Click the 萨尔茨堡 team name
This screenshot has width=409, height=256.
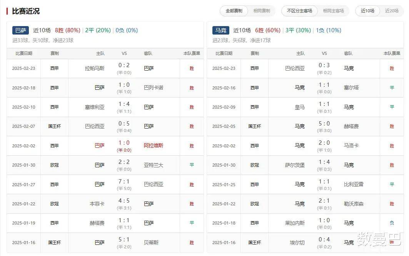pos(295,165)
